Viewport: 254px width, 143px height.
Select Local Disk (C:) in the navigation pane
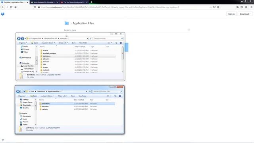click(28, 66)
